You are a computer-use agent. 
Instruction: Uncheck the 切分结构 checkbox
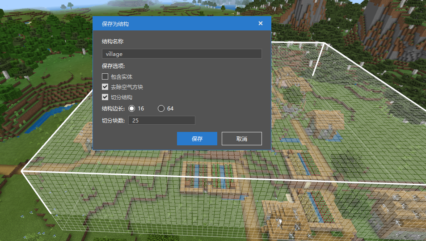click(x=105, y=97)
